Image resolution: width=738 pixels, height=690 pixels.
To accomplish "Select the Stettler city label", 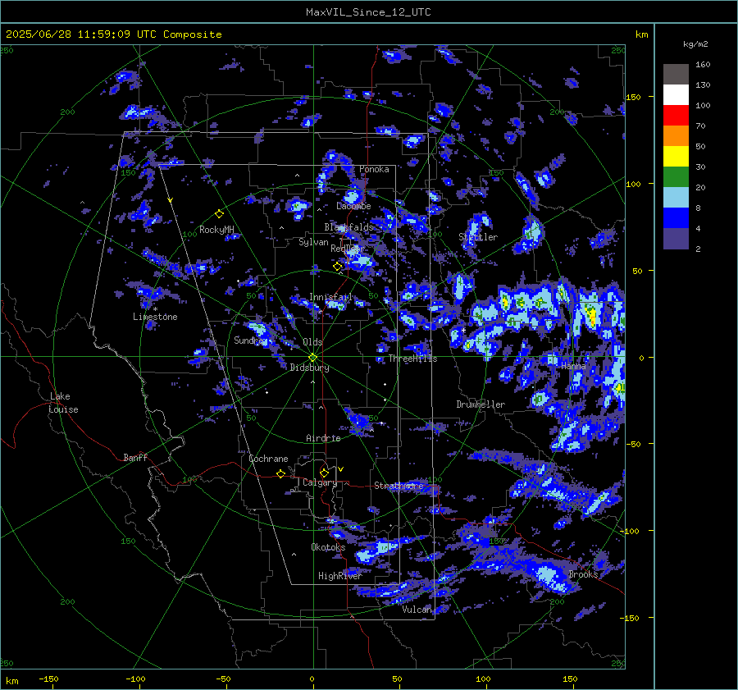I will point(478,237).
